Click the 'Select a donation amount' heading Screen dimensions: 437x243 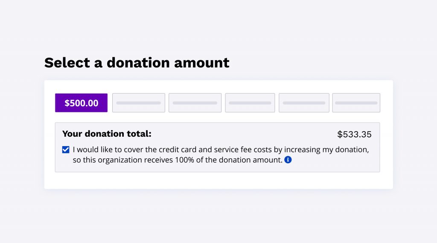tap(137, 63)
